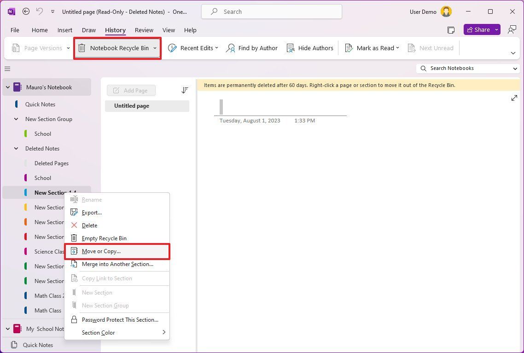Toggle Hide Authors on
The height and width of the screenshot is (353, 524).
coord(310,47)
